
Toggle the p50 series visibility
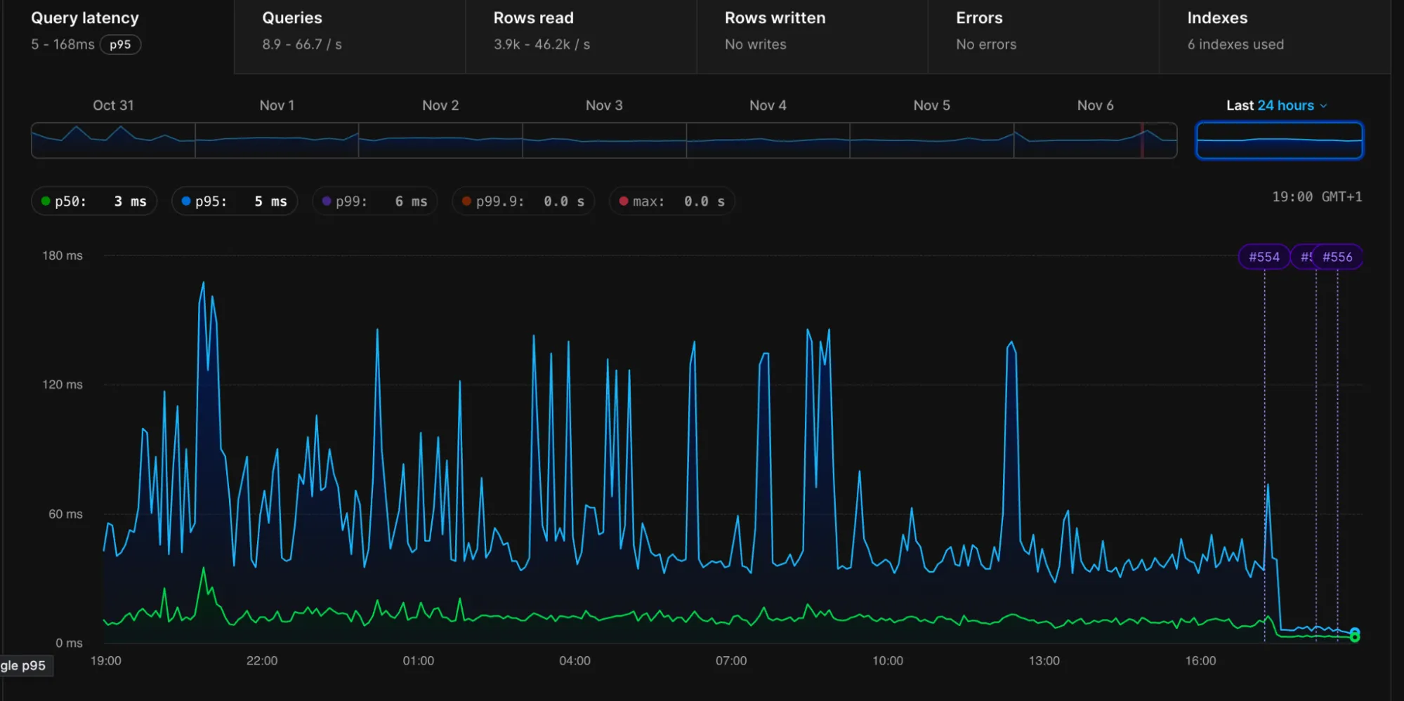coord(93,201)
